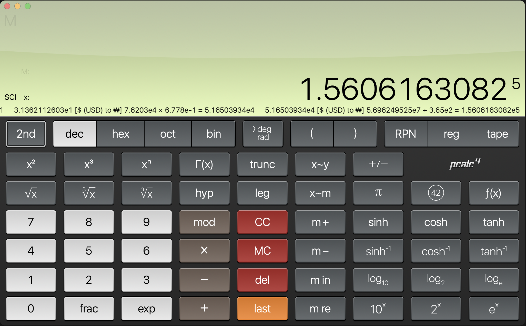The width and height of the screenshot is (526, 326).
Task: Insert the pi constant
Action: pos(378,193)
